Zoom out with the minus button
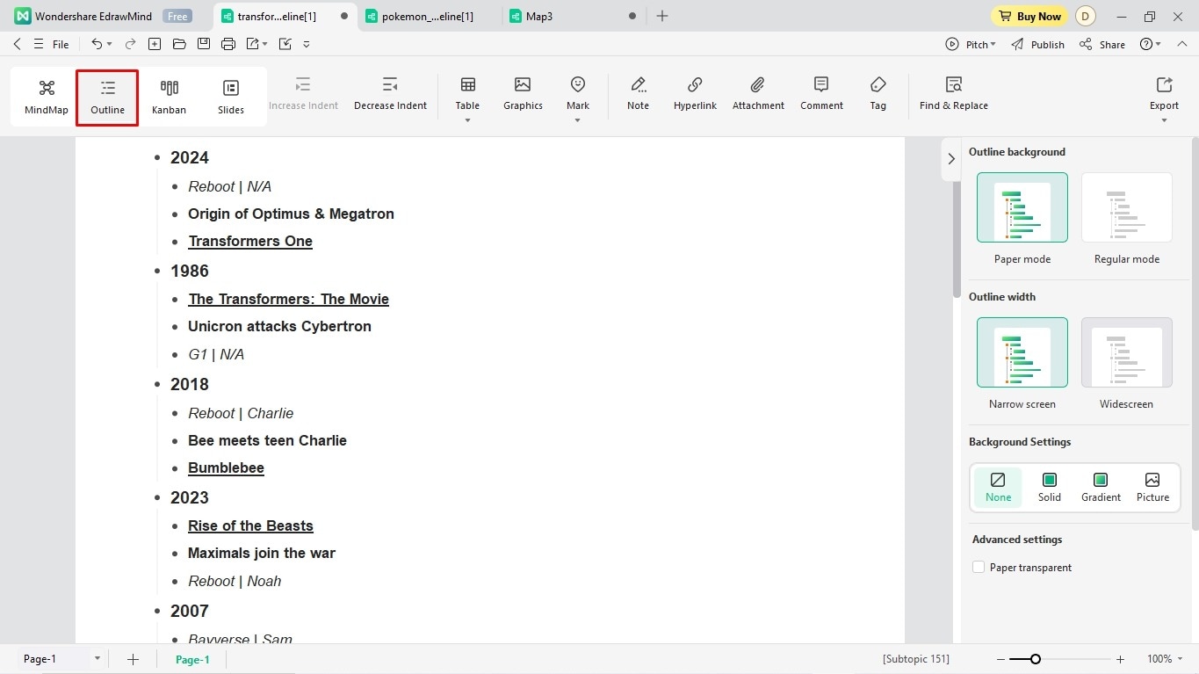Screen dimensions: 1199x674 click(1000, 659)
